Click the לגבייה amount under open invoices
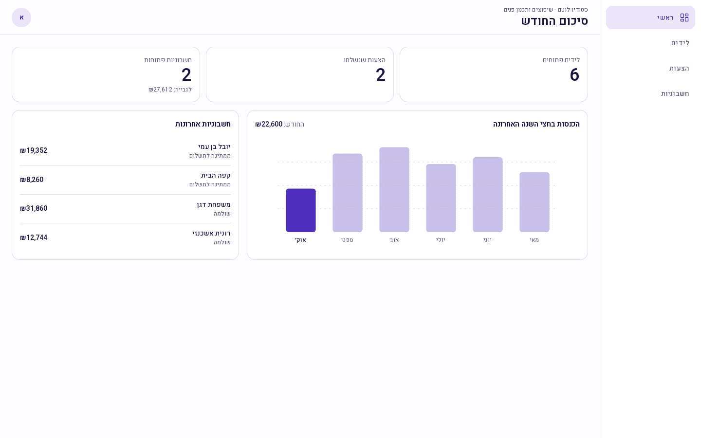 click(170, 90)
